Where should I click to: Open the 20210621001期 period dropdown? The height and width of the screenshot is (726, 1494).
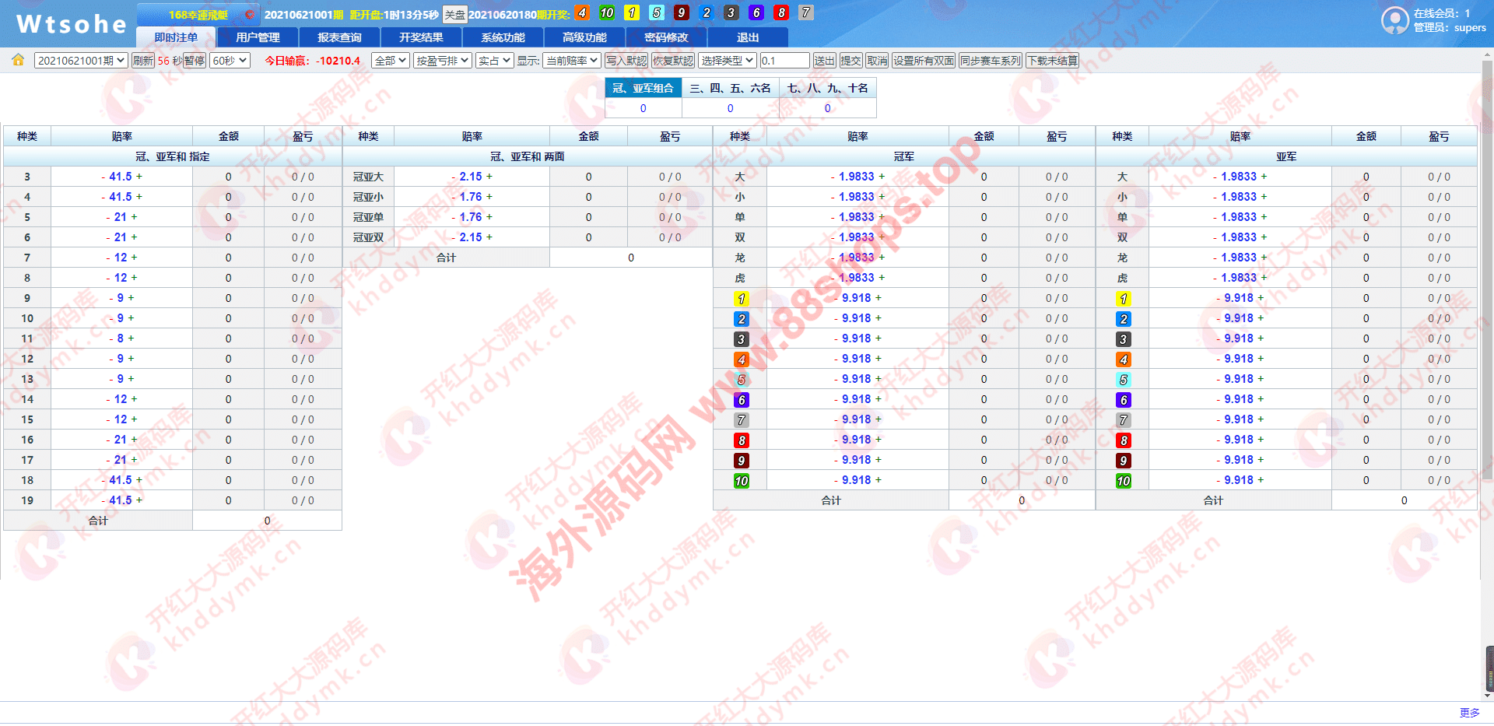81,61
